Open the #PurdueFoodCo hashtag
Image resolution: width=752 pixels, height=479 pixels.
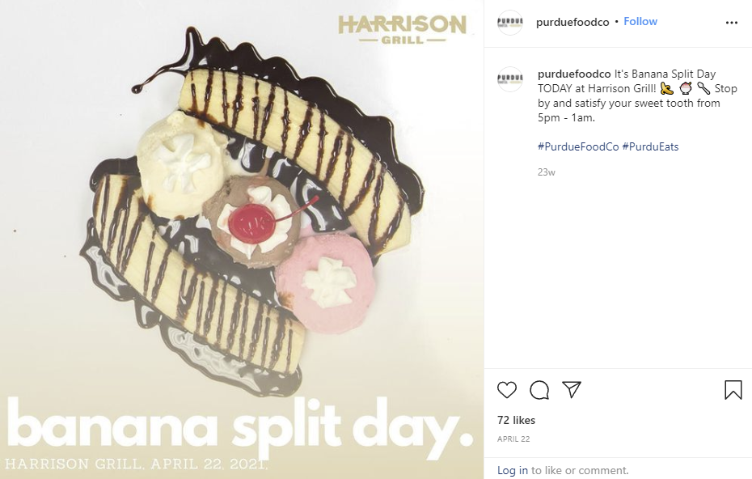coord(578,147)
